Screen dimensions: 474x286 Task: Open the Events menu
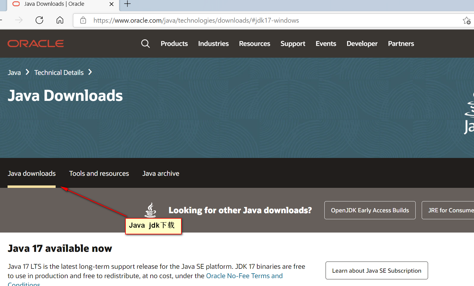point(326,43)
